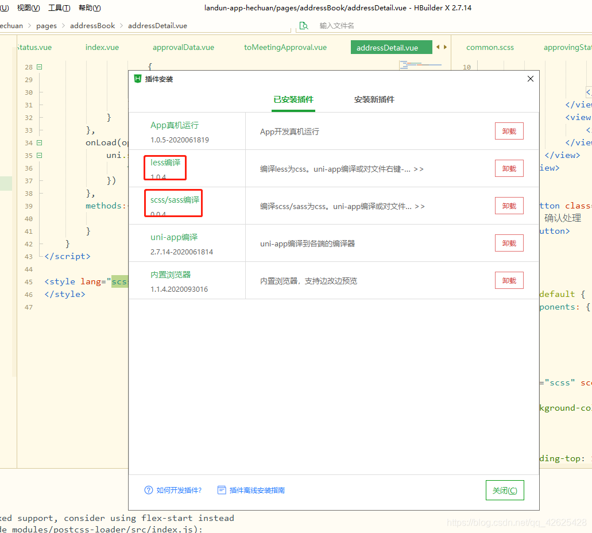
Task: Collapse the code fold at line 28
Action: coord(39,67)
